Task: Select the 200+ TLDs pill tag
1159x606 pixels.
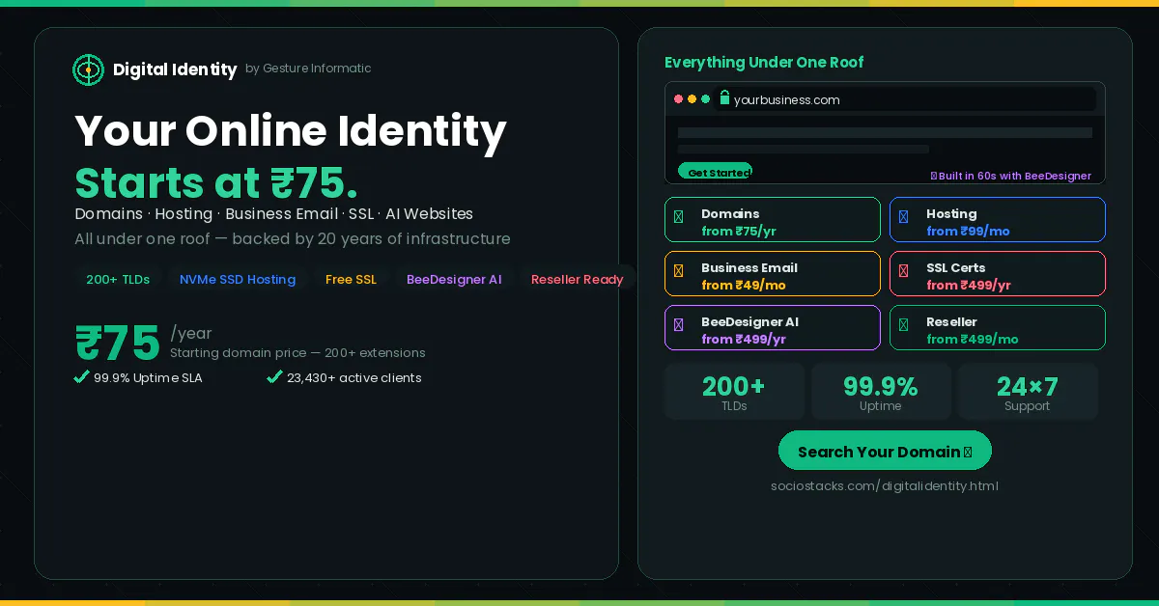Action: pos(118,279)
